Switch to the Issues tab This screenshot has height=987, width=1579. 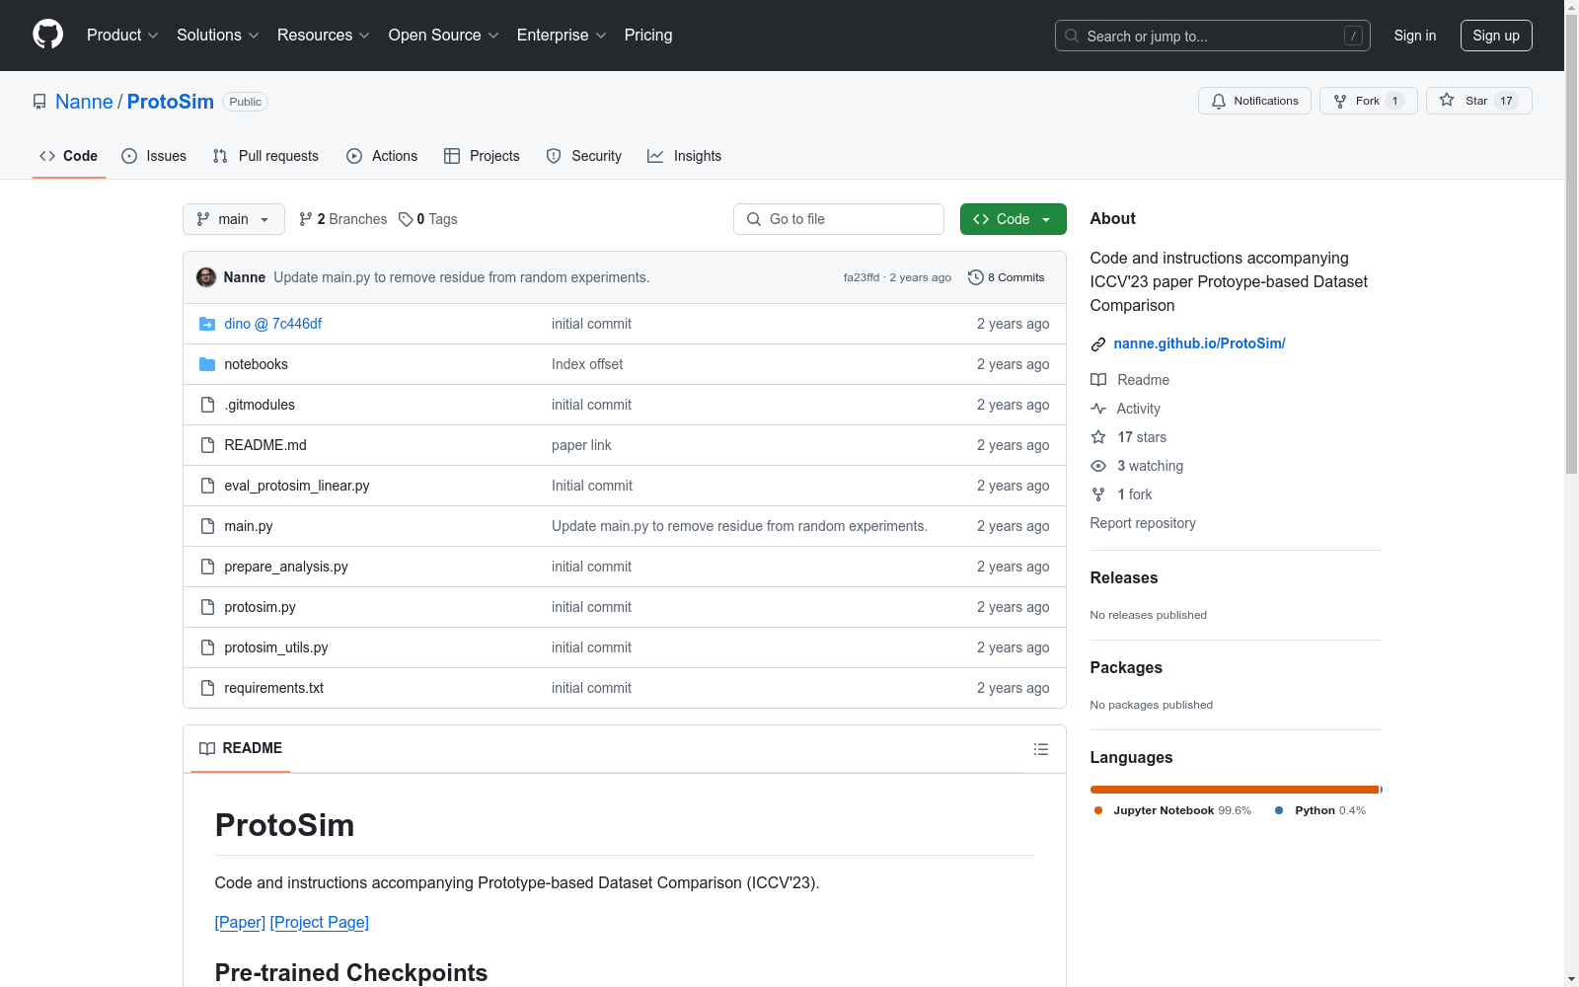pyautogui.click(x=154, y=156)
